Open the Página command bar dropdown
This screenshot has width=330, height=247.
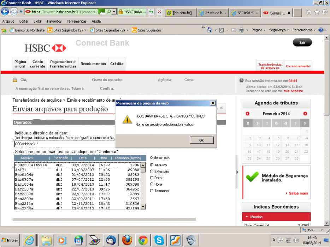tap(258, 30)
